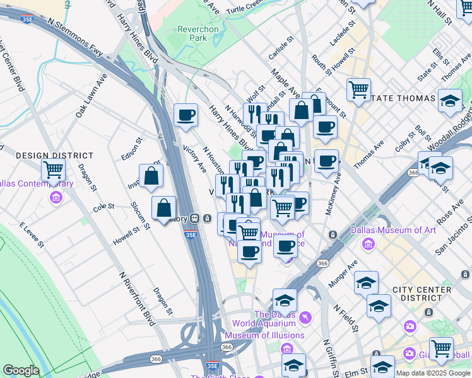
Task: Select the shopping cart marker beside McKinney Ave cluster
Action: click(282, 209)
